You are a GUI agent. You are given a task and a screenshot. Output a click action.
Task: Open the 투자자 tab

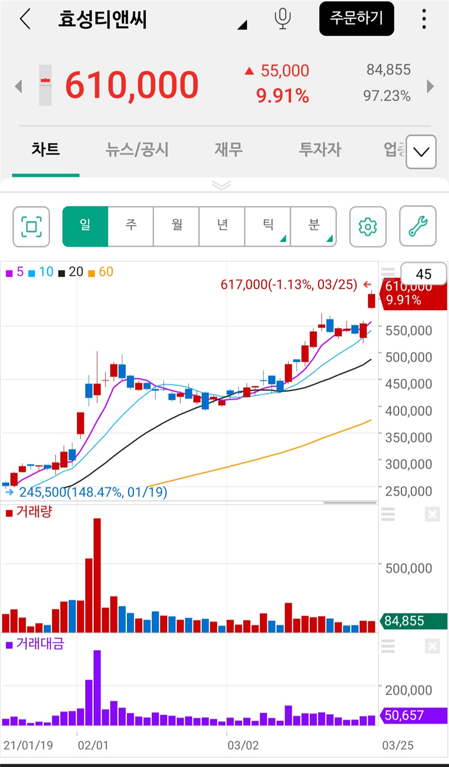point(320,149)
